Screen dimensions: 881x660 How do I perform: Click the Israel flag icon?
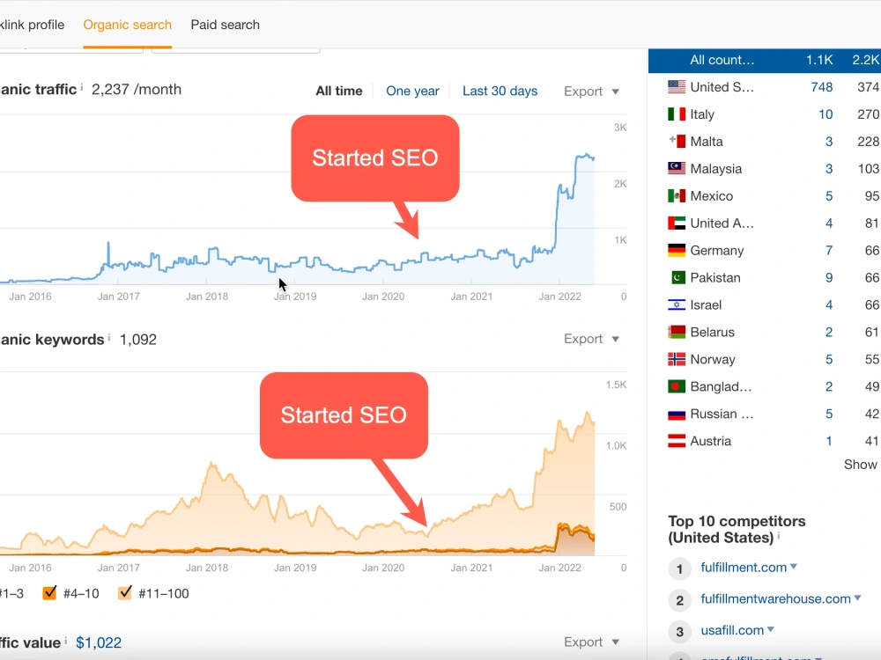point(677,304)
